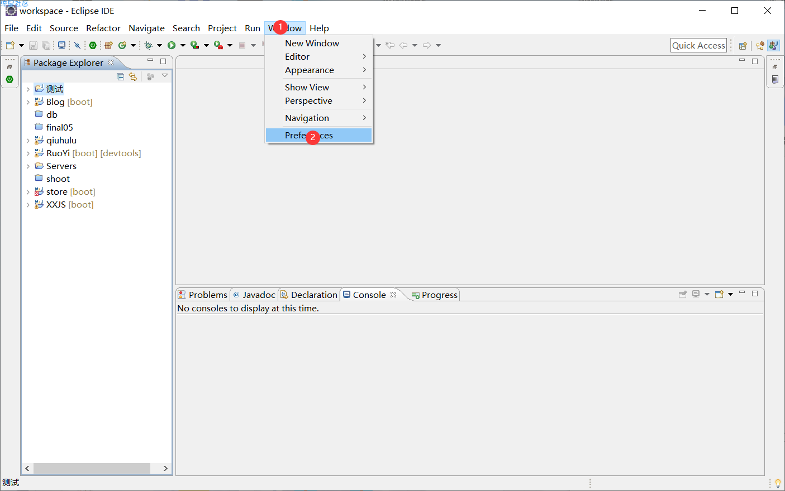
Task: Click the green Boot Dashboard icon in left trim
Action: click(9, 79)
